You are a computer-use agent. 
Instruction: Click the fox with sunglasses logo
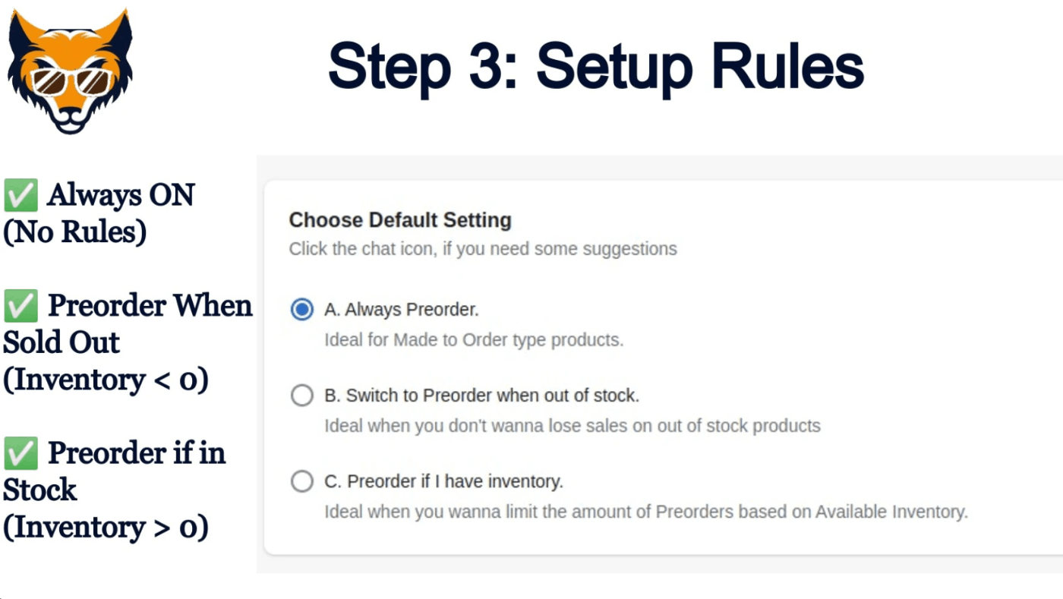pyautogui.click(x=70, y=71)
